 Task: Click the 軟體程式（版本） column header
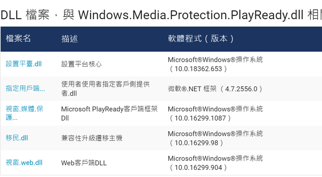point(201,38)
